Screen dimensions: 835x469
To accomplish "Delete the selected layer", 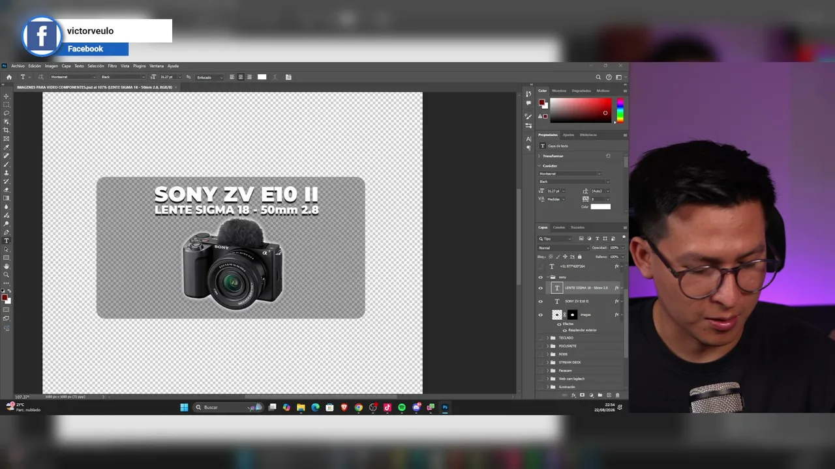I will pyautogui.click(x=618, y=395).
